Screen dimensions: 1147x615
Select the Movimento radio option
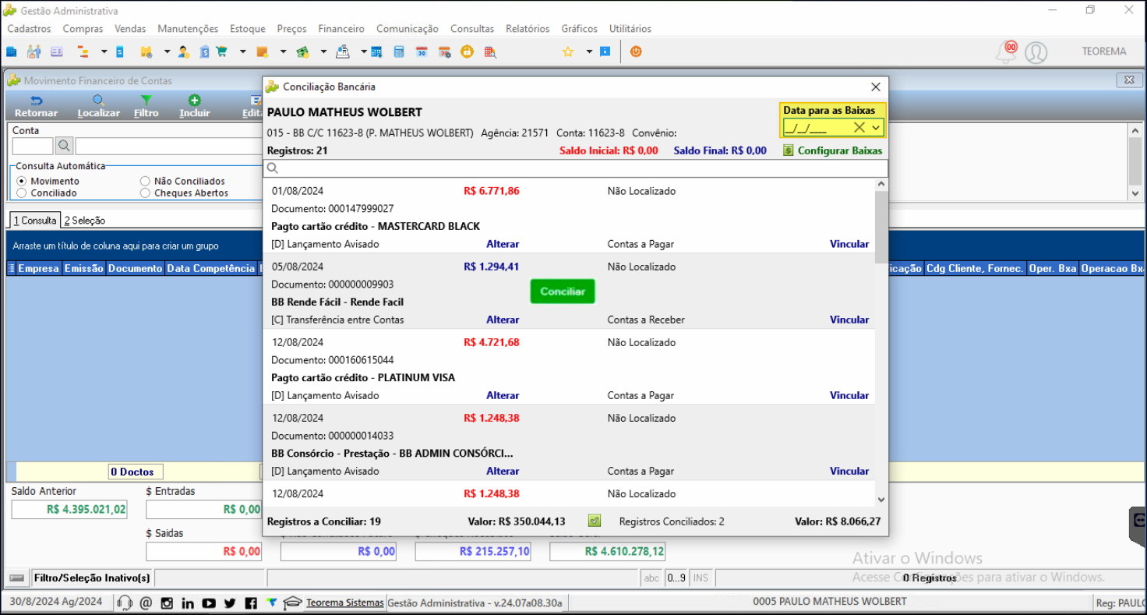point(21,181)
